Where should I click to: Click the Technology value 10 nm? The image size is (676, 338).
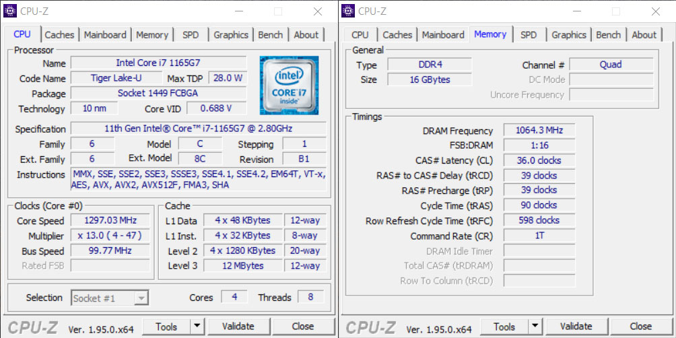tap(94, 108)
